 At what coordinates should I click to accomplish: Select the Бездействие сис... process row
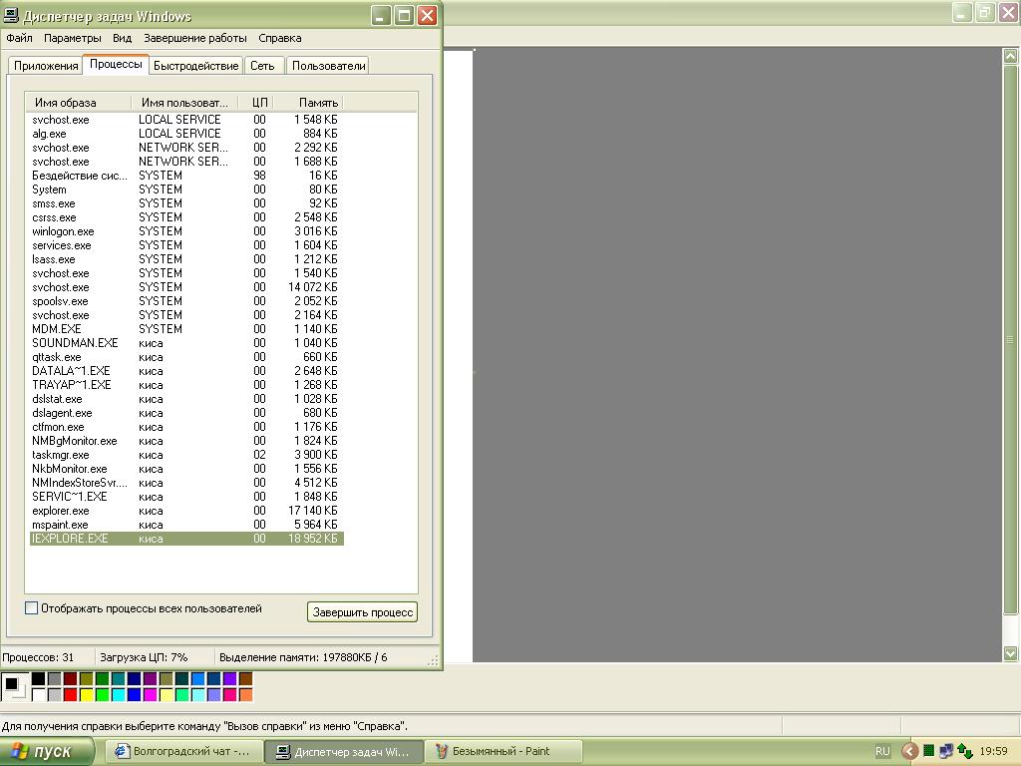tap(186, 176)
